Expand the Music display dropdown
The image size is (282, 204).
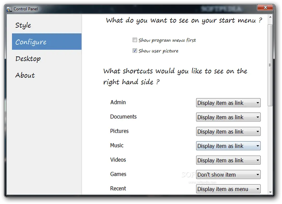[x=228, y=146]
